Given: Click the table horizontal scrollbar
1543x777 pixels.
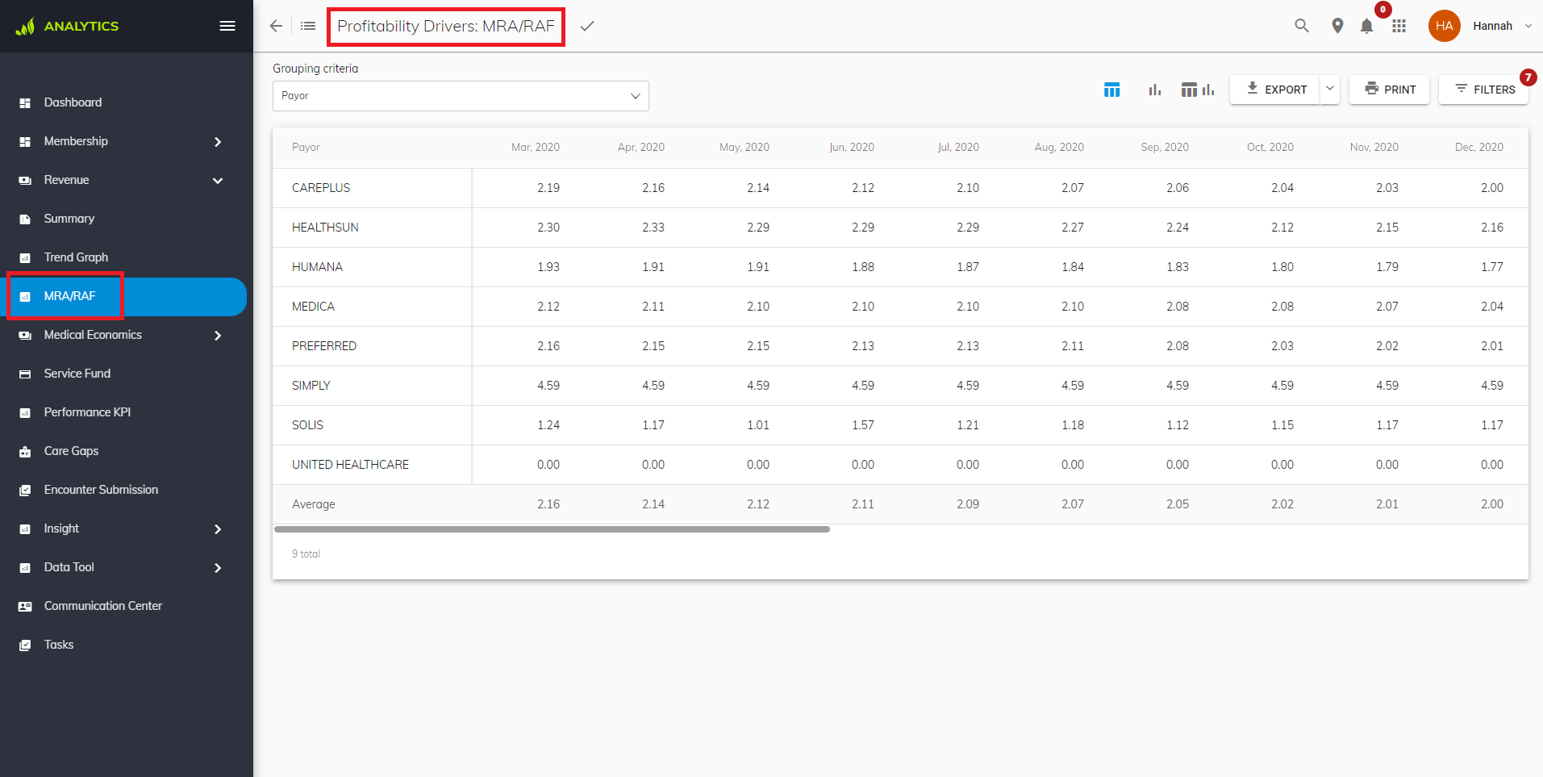Looking at the screenshot, I should (x=552, y=529).
